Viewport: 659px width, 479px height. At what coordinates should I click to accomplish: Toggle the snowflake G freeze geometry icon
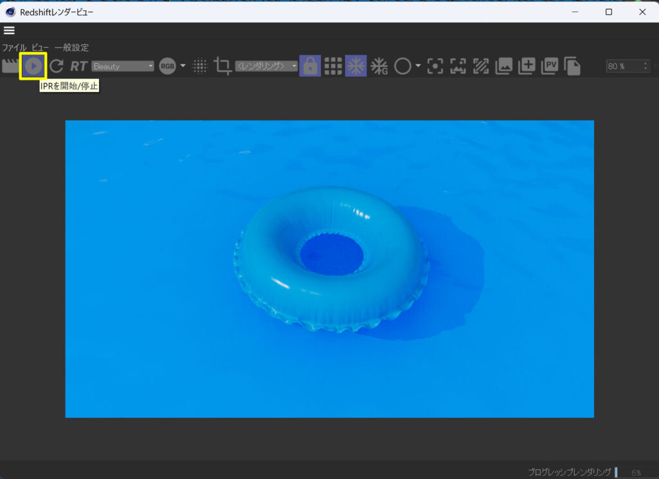click(x=379, y=66)
